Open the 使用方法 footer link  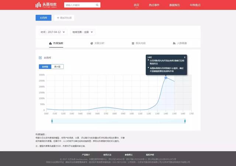click(x=107, y=155)
